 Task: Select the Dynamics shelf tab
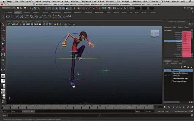[78, 12]
